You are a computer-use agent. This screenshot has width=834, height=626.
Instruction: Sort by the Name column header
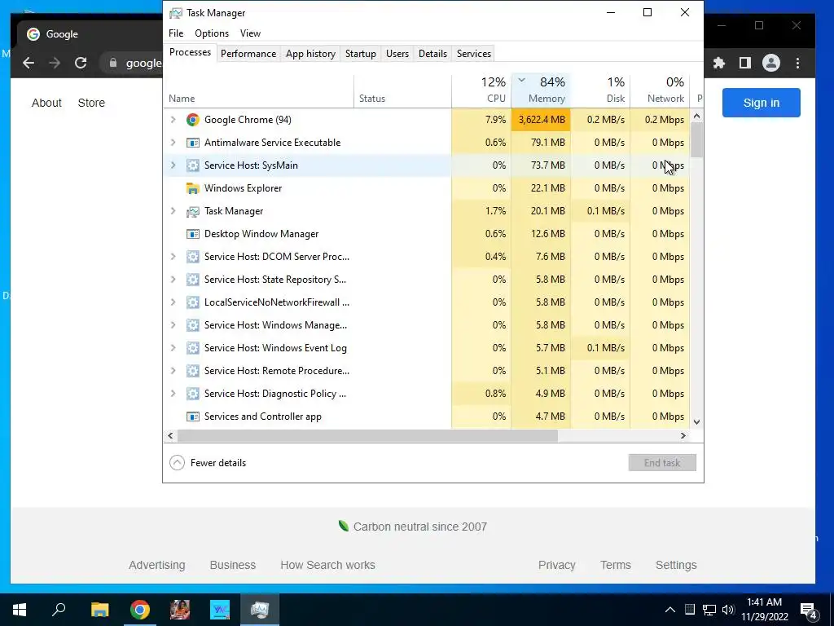click(x=259, y=90)
